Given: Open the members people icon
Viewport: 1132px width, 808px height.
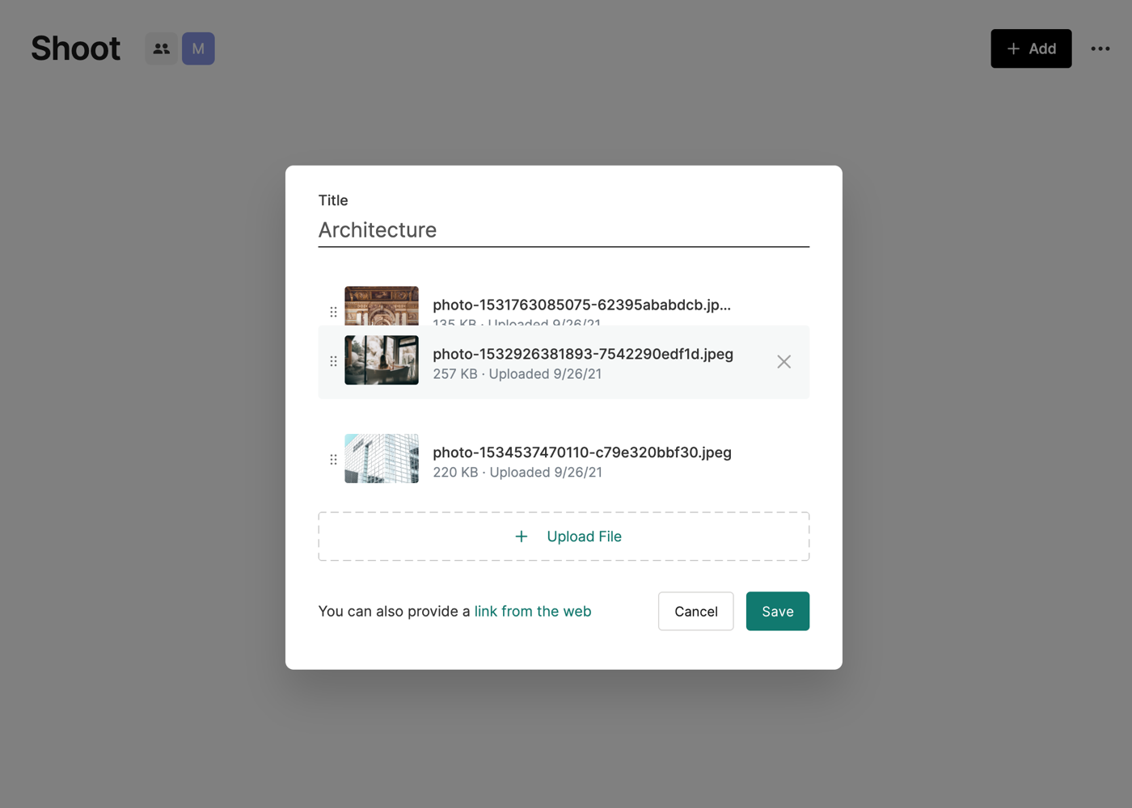Looking at the screenshot, I should pyautogui.click(x=162, y=48).
